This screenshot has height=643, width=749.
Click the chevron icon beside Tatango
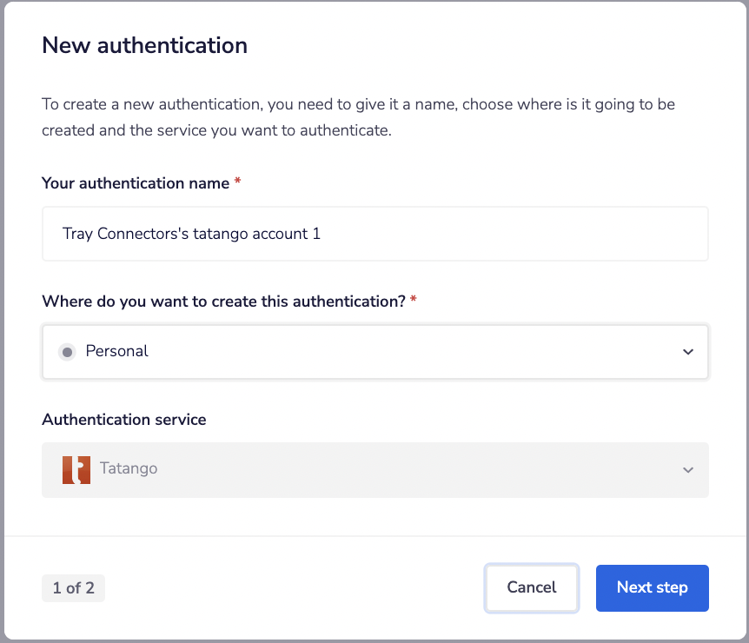click(x=688, y=469)
